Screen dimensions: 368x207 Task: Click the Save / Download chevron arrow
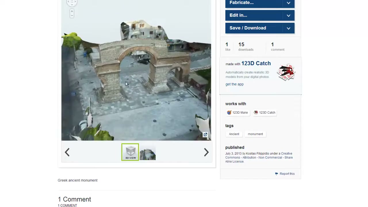pyautogui.click(x=288, y=28)
